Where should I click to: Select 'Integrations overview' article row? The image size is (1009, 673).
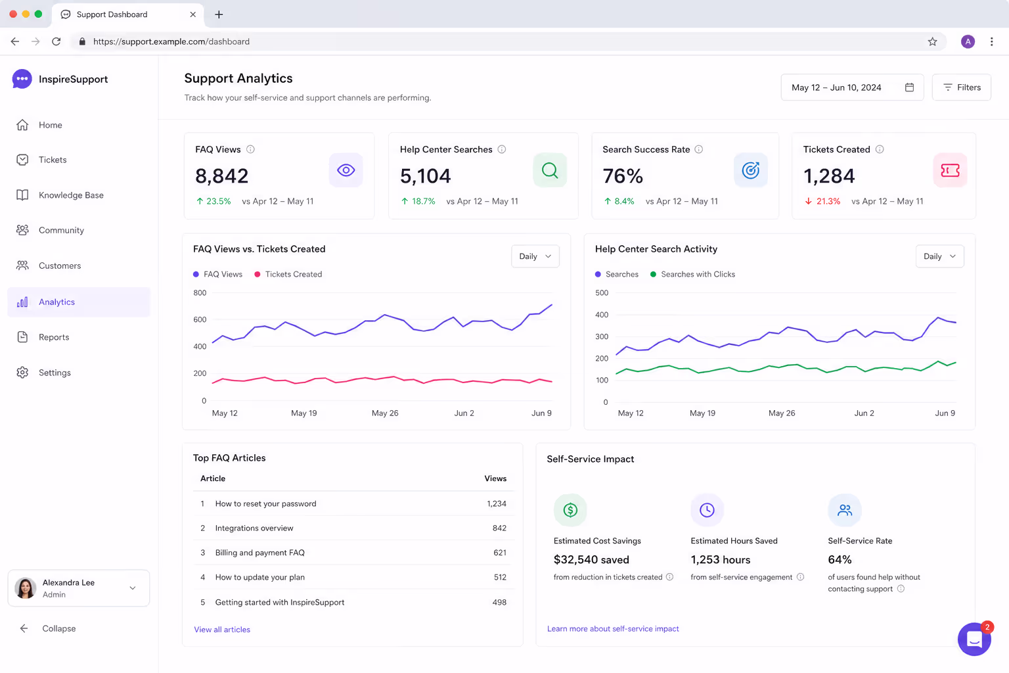coord(353,528)
